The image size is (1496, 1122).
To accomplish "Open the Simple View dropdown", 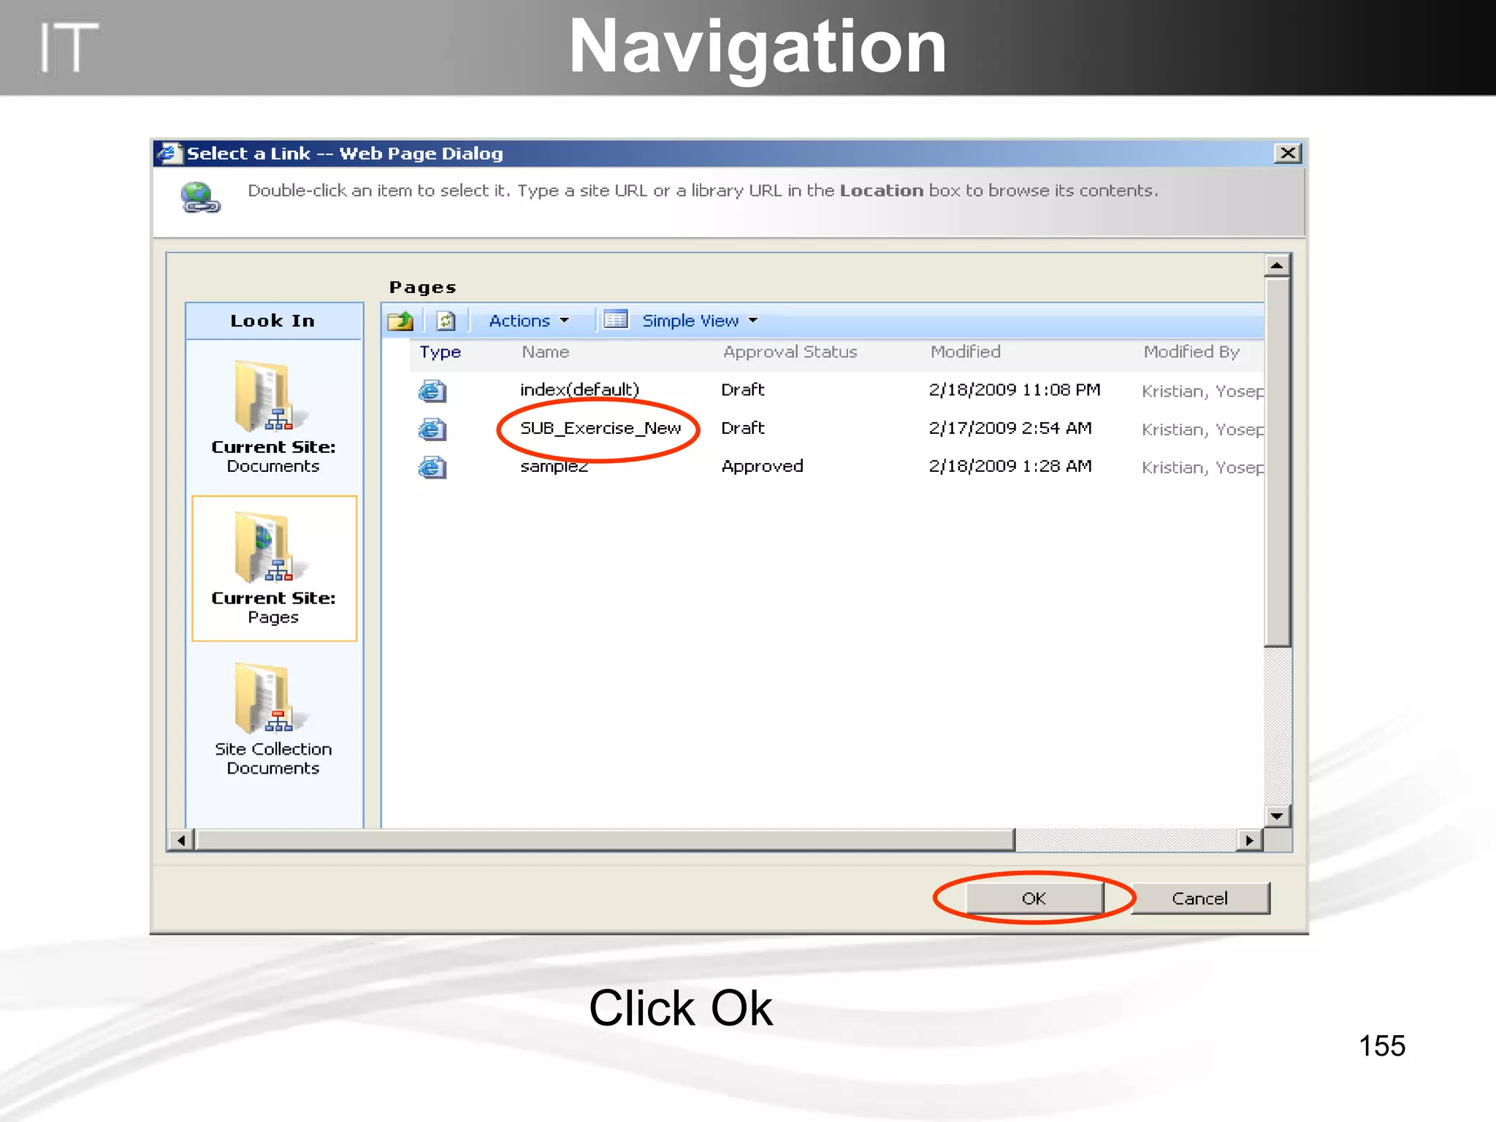I will coord(699,321).
